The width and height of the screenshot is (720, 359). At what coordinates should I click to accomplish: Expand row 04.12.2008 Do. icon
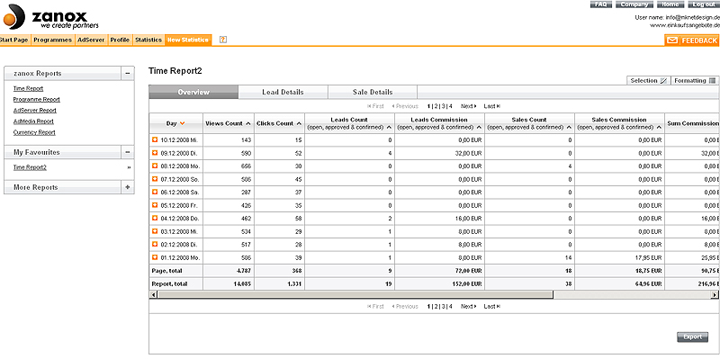coord(155,218)
